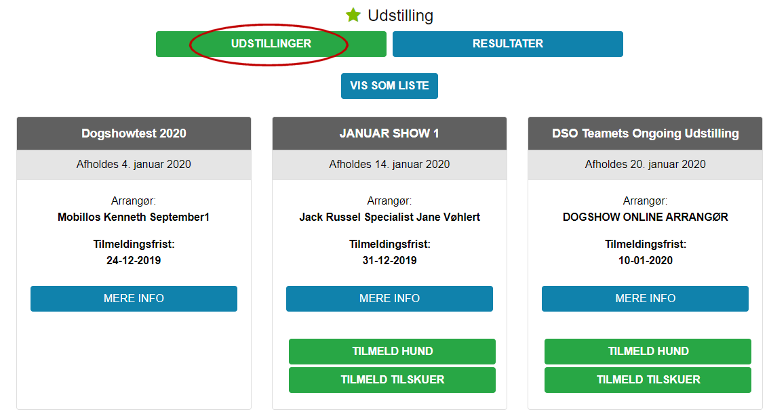
Task: Open MERE INFO for DSO Teamets Ongoing Udstilling
Action: pyautogui.click(x=646, y=299)
